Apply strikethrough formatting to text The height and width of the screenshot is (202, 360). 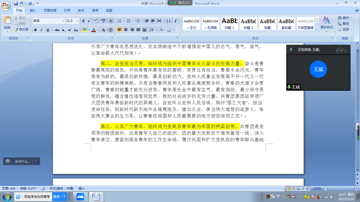57,30
